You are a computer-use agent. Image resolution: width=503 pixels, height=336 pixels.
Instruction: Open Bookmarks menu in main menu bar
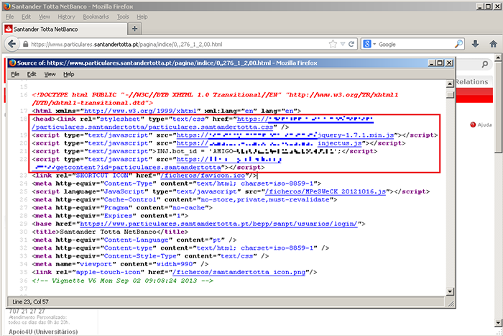coord(96,17)
